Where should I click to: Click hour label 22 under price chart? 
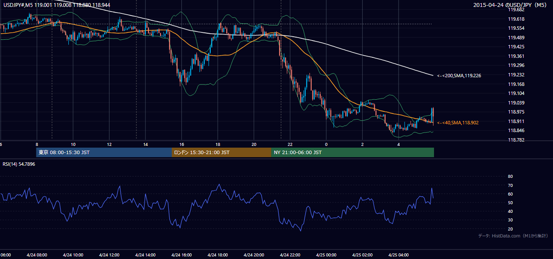tap(290, 144)
